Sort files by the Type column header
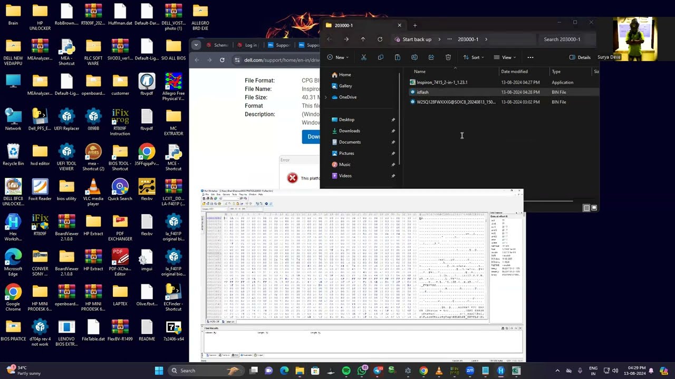Image resolution: width=675 pixels, height=379 pixels. (x=556, y=72)
